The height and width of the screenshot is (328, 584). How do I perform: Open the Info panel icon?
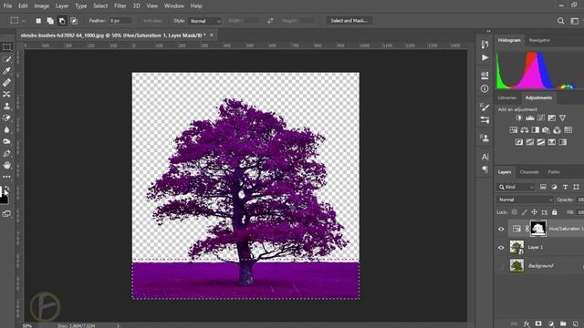tap(485, 88)
